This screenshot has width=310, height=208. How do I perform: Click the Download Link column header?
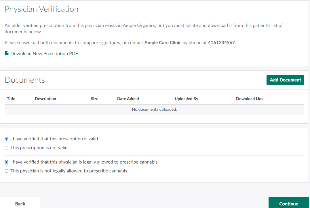[x=250, y=99]
